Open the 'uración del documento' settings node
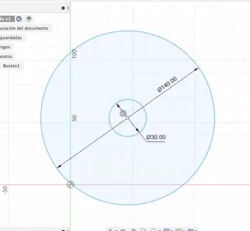This screenshot has height=231, width=250. click(24, 28)
